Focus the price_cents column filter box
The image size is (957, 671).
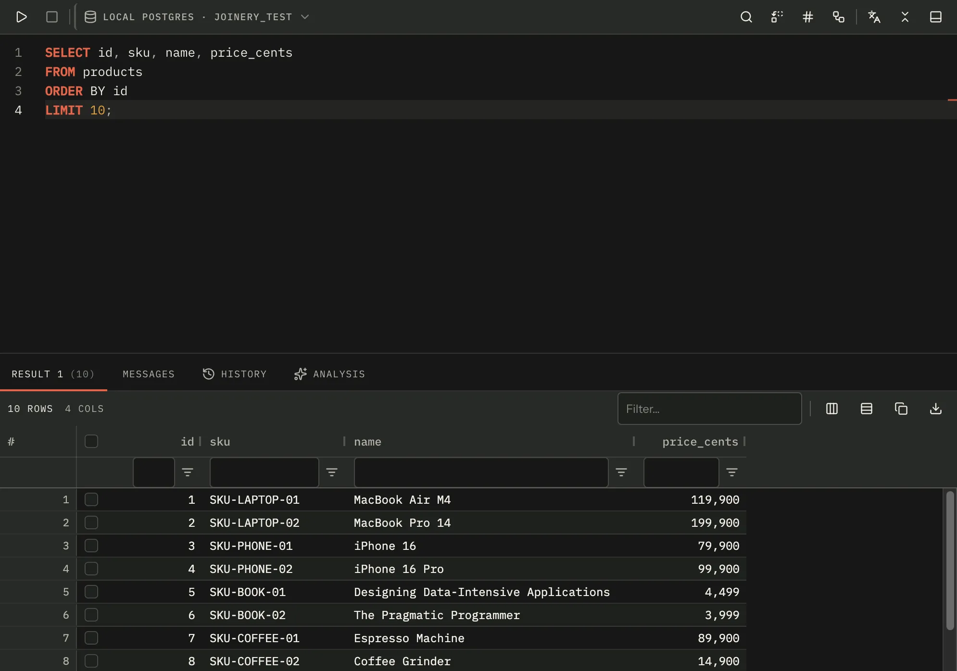pos(681,472)
